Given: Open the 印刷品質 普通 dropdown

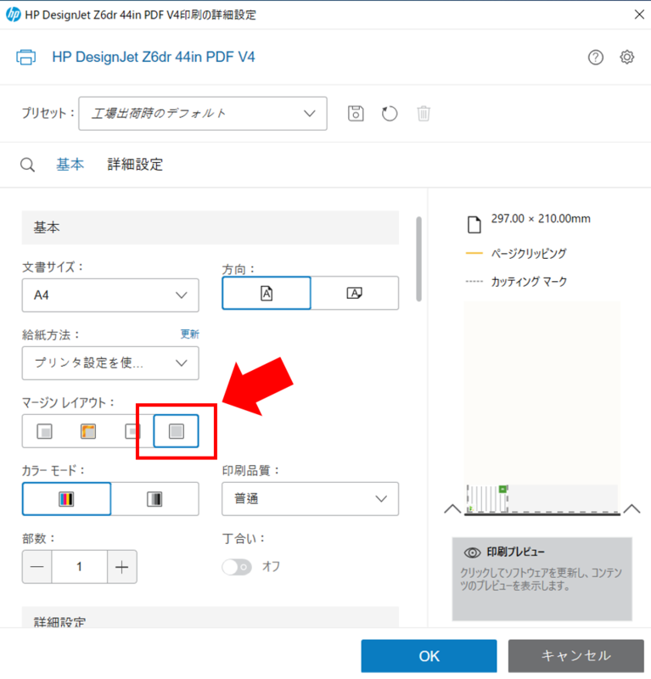Looking at the screenshot, I should pyautogui.click(x=310, y=499).
